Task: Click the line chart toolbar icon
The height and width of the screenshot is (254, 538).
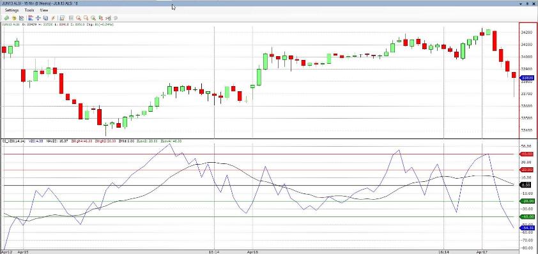Action: (21, 18)
